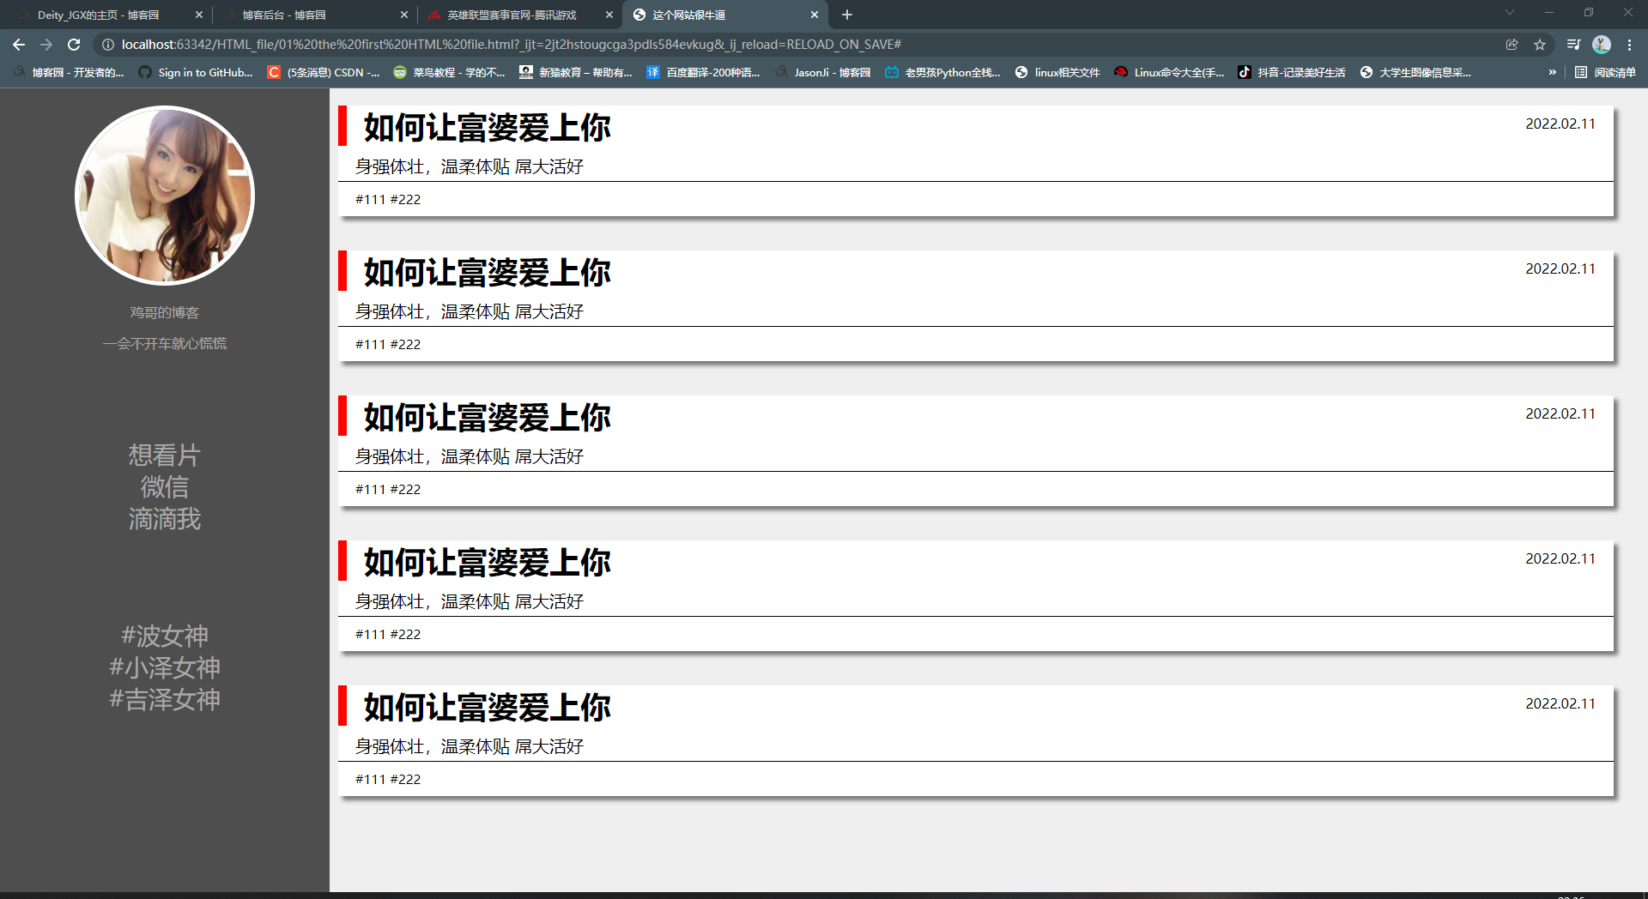
Task: Open the 想看片 sidebar link
Action: pyautogui.click(x=165, y=456)
